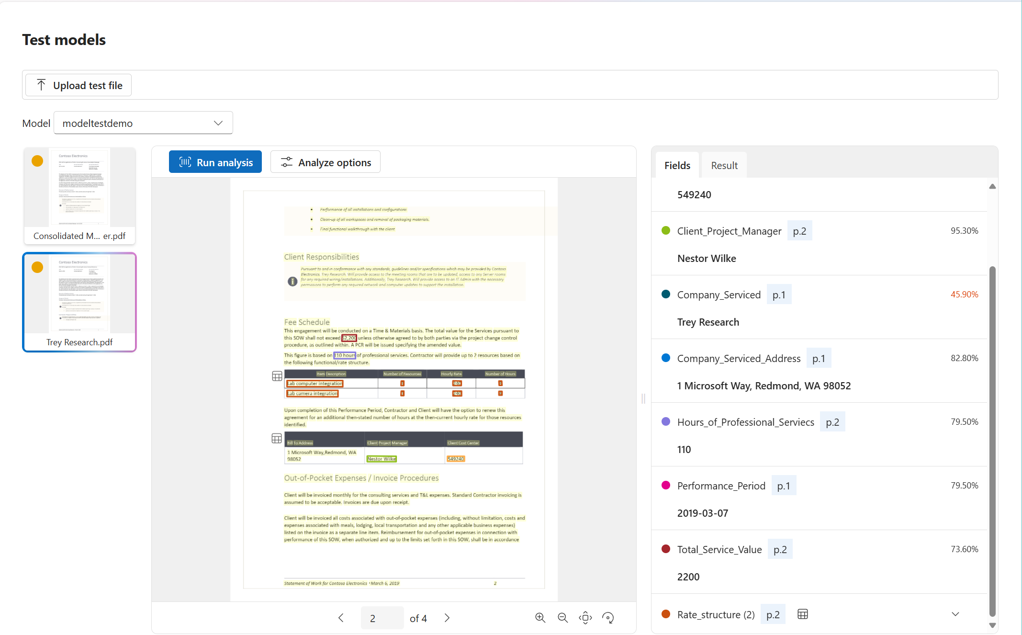Click the Upload test file icon

coord(41,85)
